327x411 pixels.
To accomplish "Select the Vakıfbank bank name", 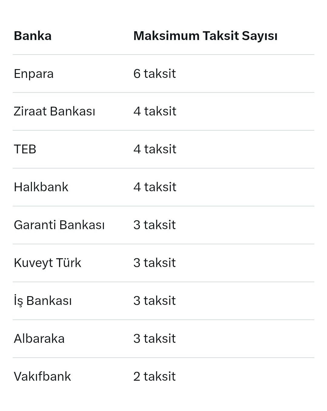I will [x=42, y=377].
